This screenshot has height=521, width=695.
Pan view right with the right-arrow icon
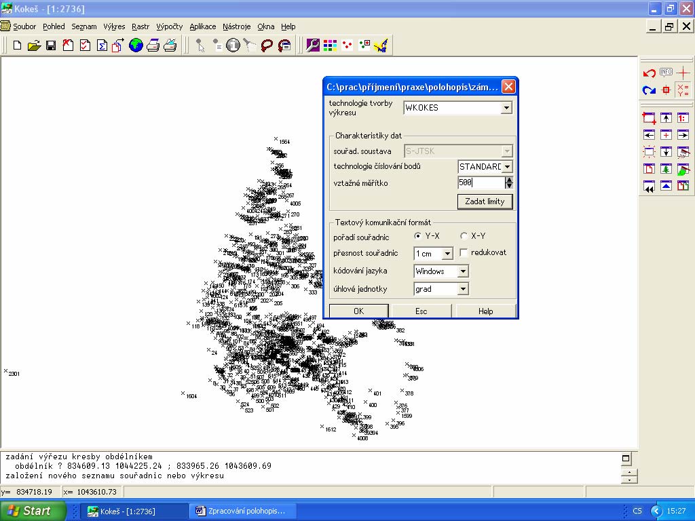pos(683,135)
